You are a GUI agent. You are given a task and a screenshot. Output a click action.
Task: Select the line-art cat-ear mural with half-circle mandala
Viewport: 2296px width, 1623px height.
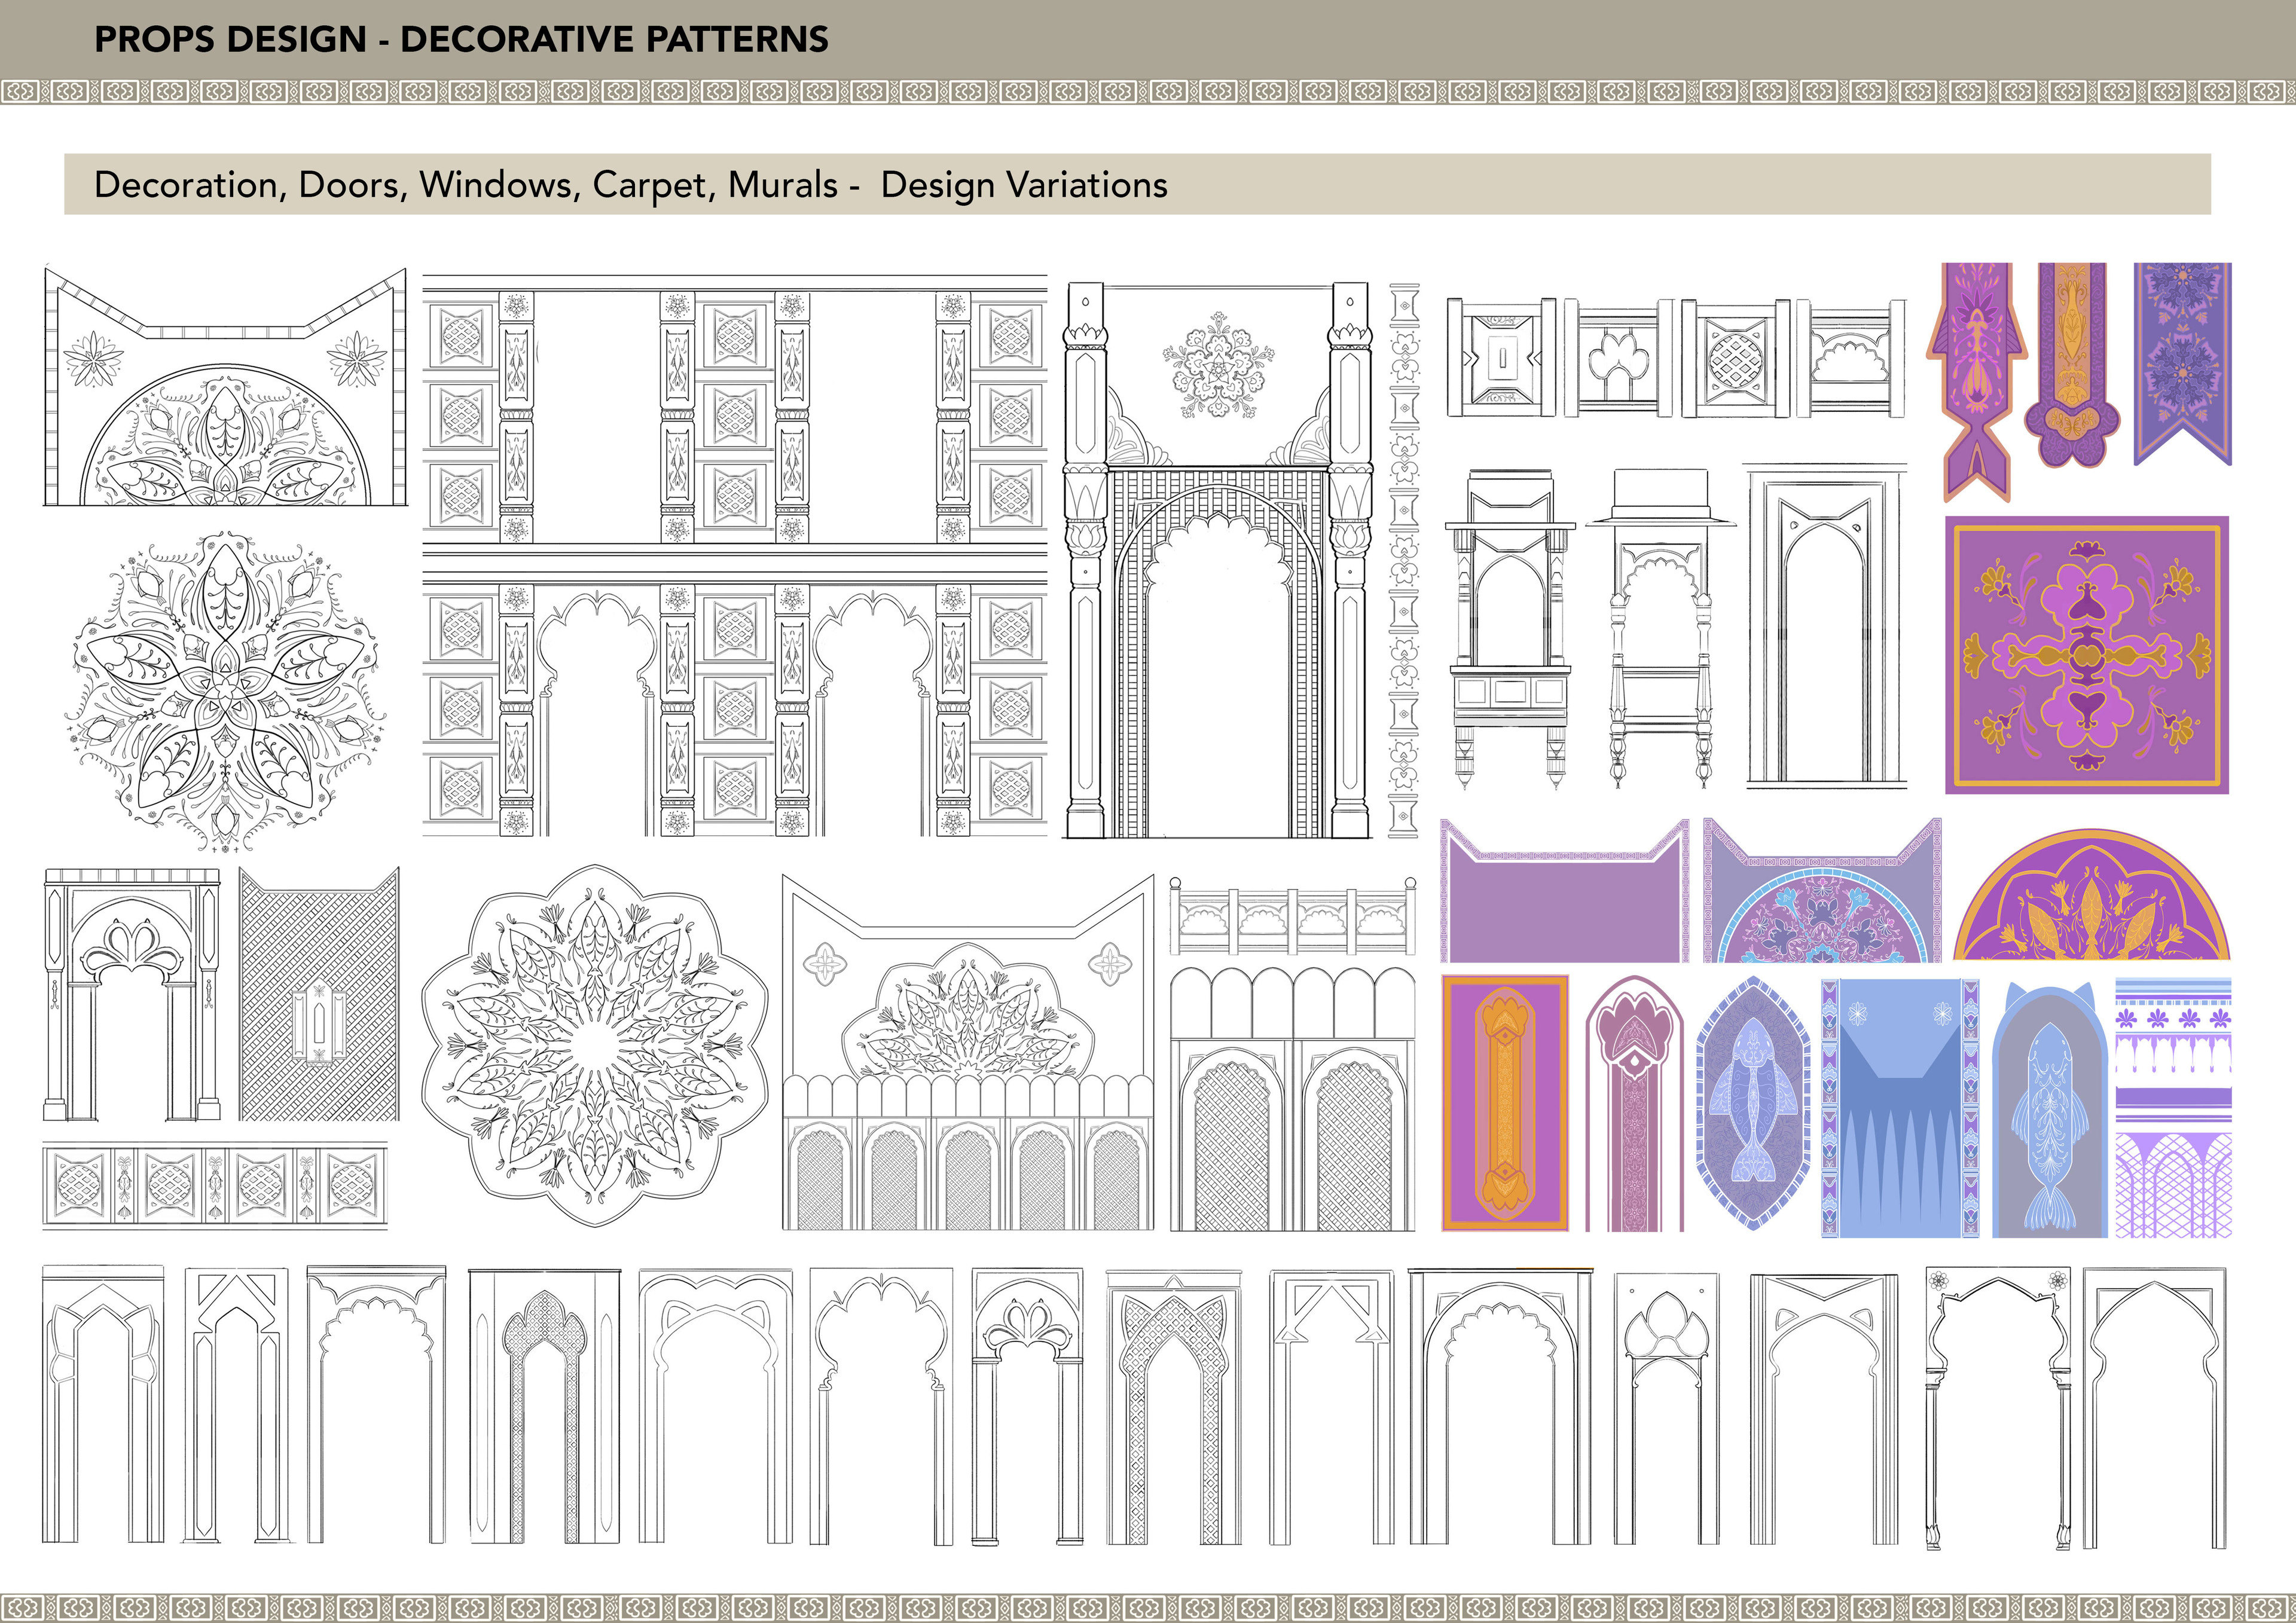225,386
